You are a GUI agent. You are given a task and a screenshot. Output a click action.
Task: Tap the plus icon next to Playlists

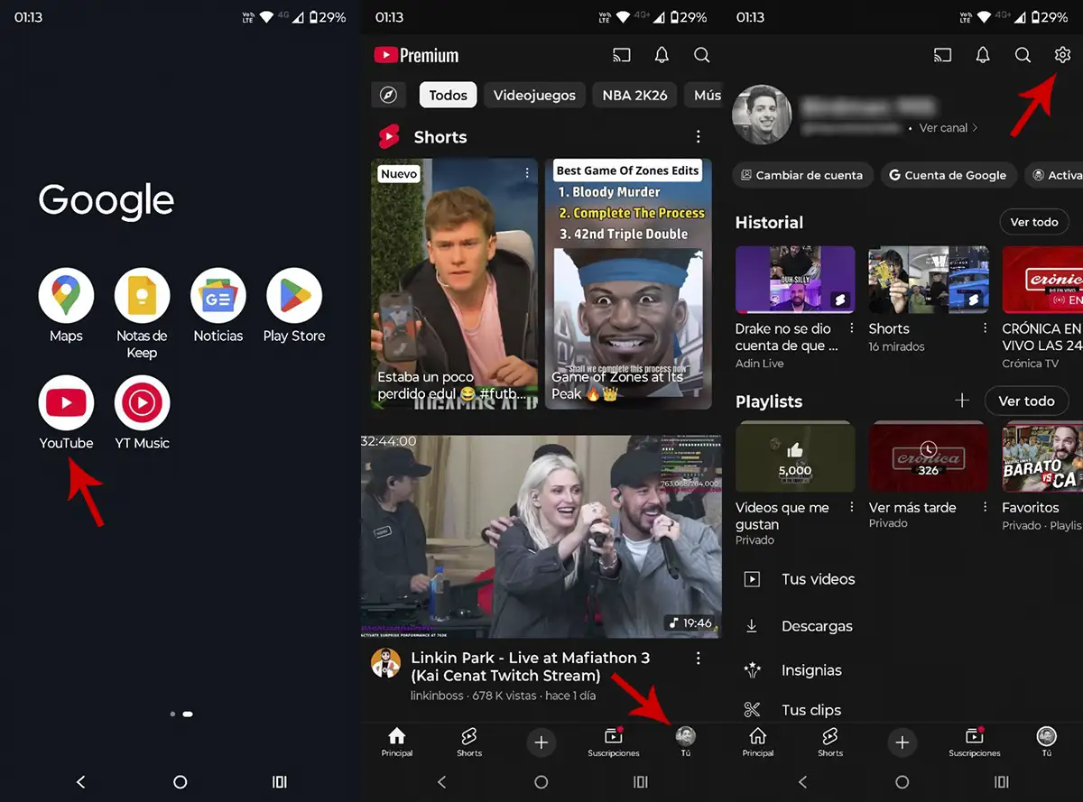(x=962, y=401)
